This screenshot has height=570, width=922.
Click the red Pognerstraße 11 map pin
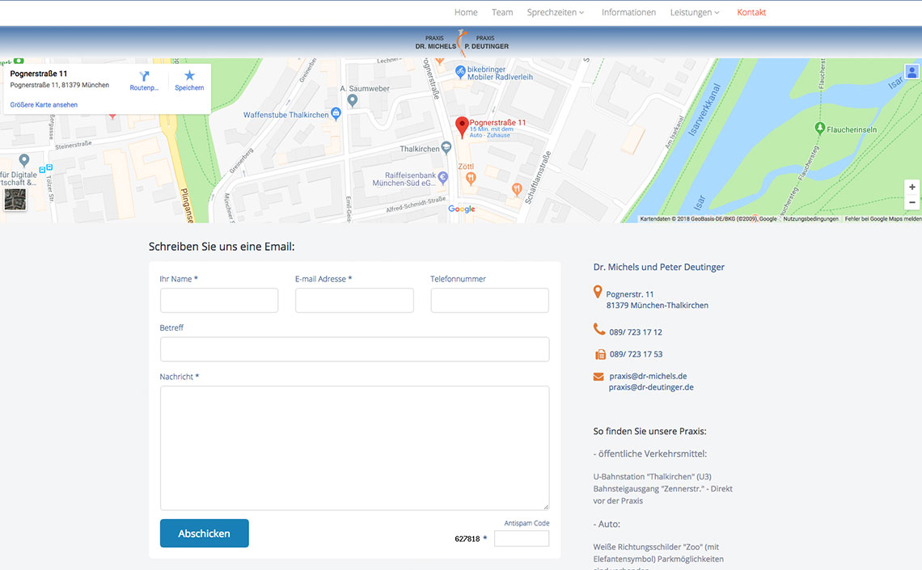[x=462, y=126]
